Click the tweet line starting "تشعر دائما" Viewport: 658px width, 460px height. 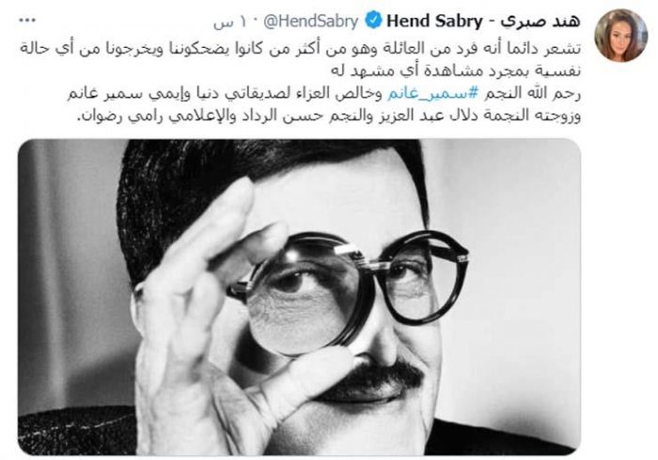pos(300,48)
